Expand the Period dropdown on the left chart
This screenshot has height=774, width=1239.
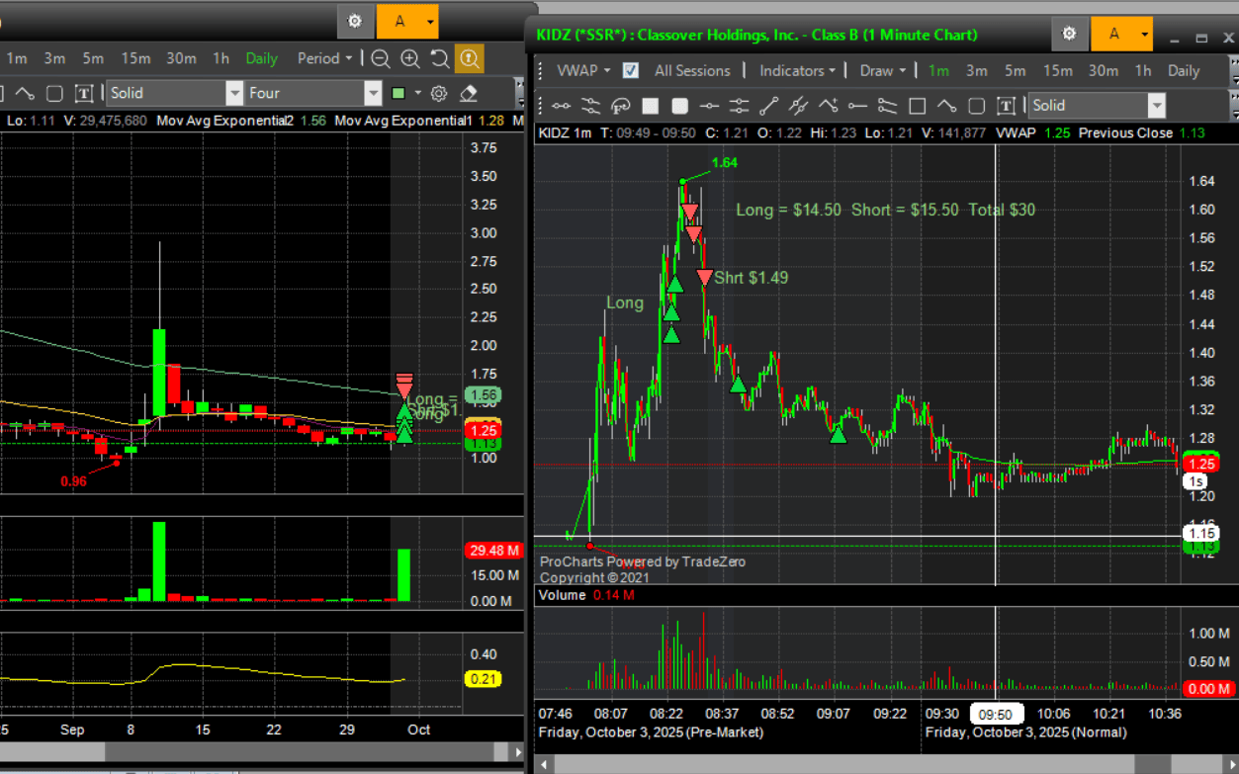pyautogui.click(x=325, y=59)
